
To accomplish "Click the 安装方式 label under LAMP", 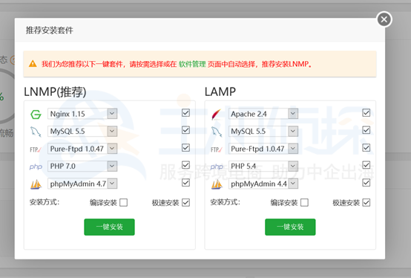I will pos(225,202).
